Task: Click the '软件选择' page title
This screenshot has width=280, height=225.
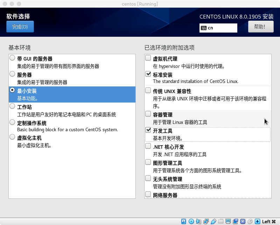Action: (18, 16)
